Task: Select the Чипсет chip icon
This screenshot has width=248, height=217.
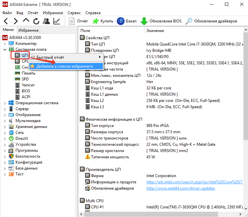Action: coord(17,85)
